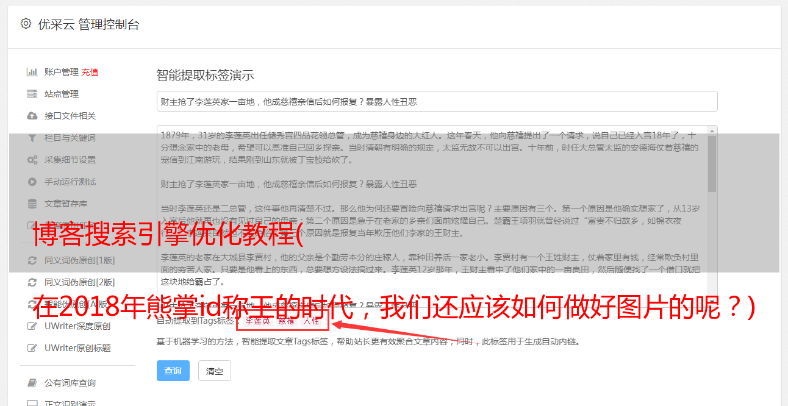Image resolution: width=788 pixels, height=406 pixels.
Task: Select the extracted 慈禧 tag
Action: point(286,321)
